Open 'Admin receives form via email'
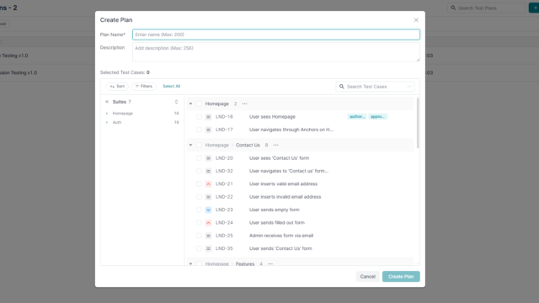 281,236
